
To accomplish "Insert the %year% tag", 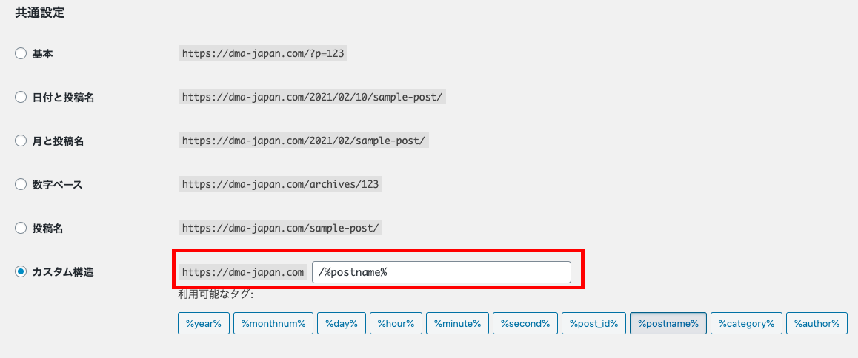I will (204, 323).
